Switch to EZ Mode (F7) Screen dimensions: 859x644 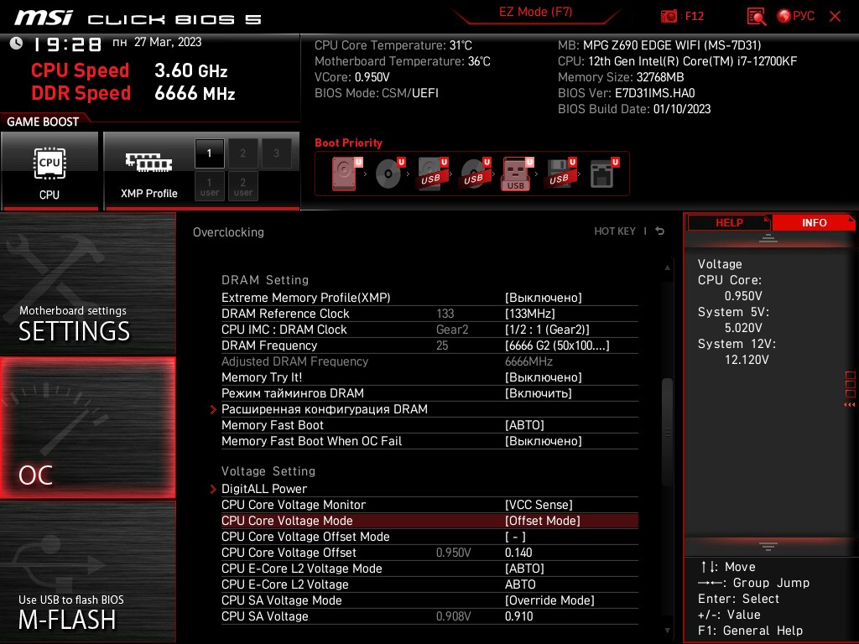536,12
